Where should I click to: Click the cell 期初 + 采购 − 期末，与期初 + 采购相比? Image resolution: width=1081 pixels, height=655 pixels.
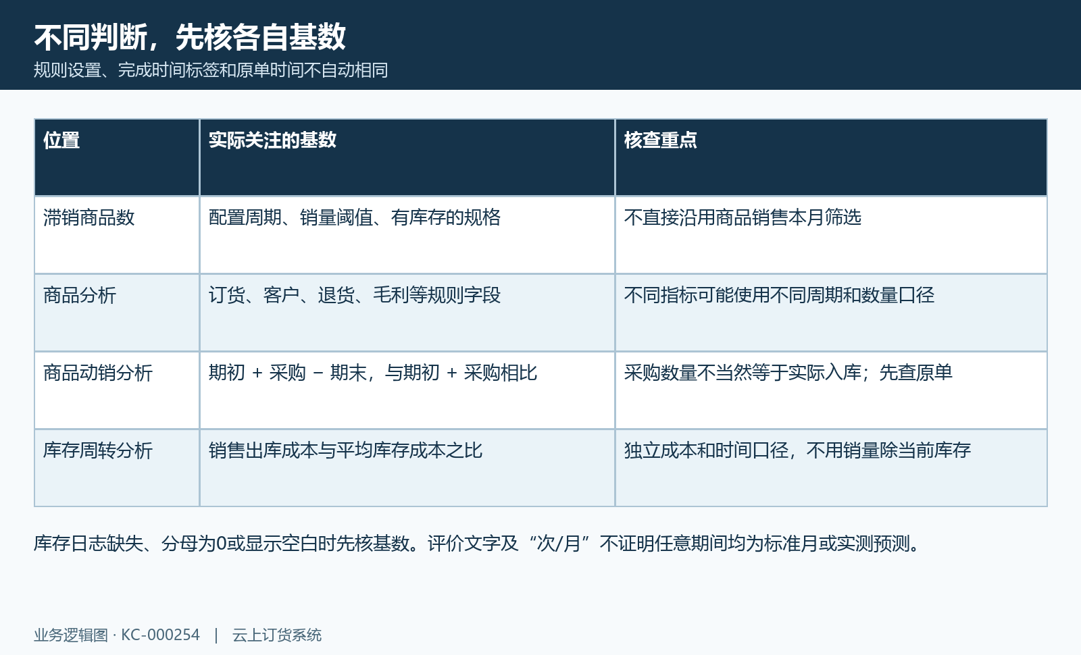(407, 390)
